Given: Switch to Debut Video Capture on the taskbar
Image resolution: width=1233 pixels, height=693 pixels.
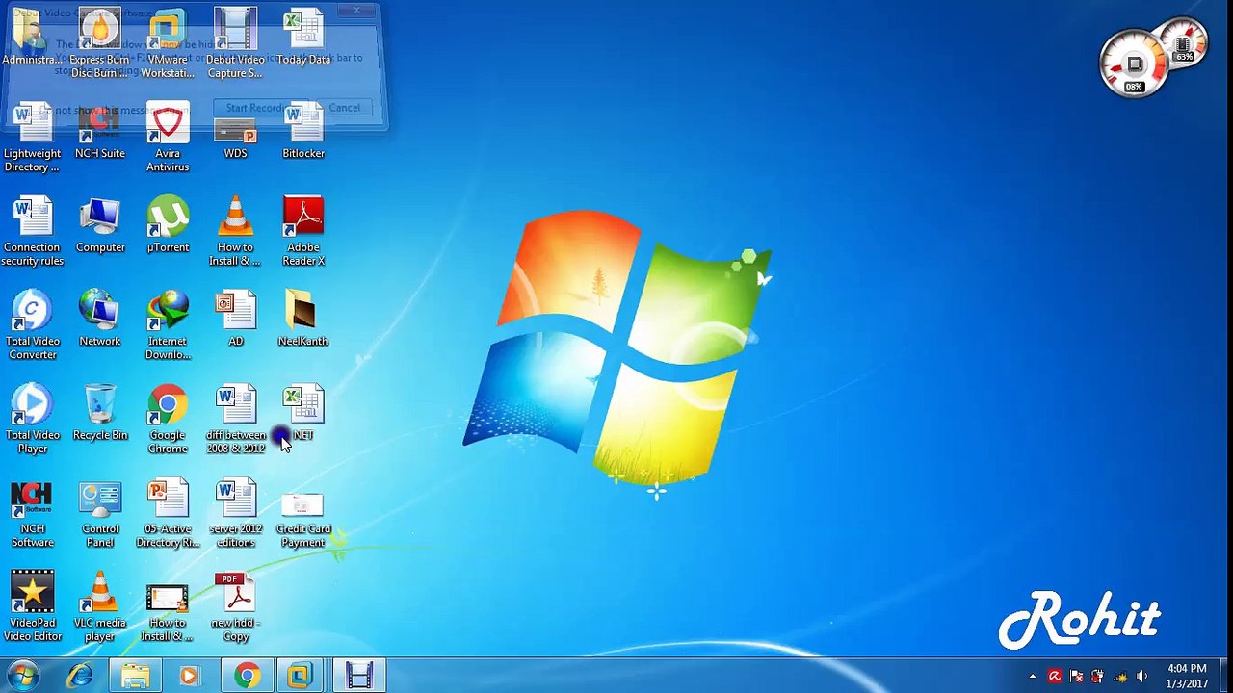Looking at the screenshot, I should click(x=358, y=677).
